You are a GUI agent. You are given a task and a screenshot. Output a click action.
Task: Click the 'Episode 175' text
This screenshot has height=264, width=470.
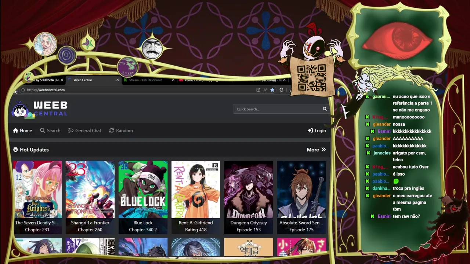click(x=301, y=230)
